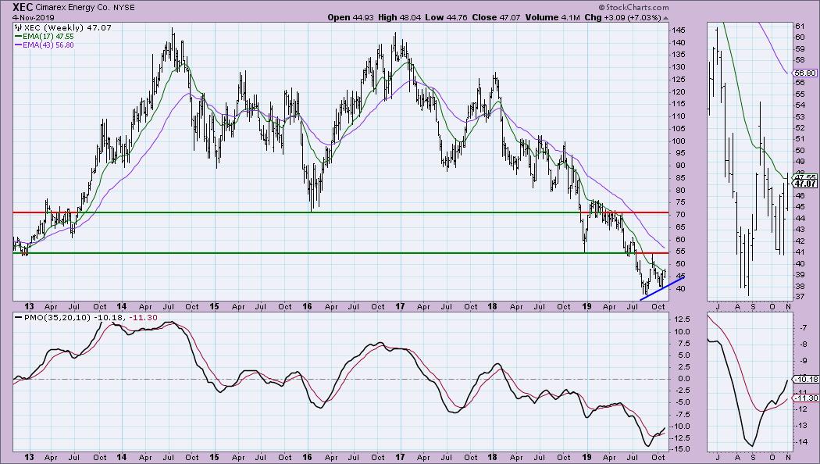
Task: Click the High 48.04 value
Action: click(x=400, y=17)
